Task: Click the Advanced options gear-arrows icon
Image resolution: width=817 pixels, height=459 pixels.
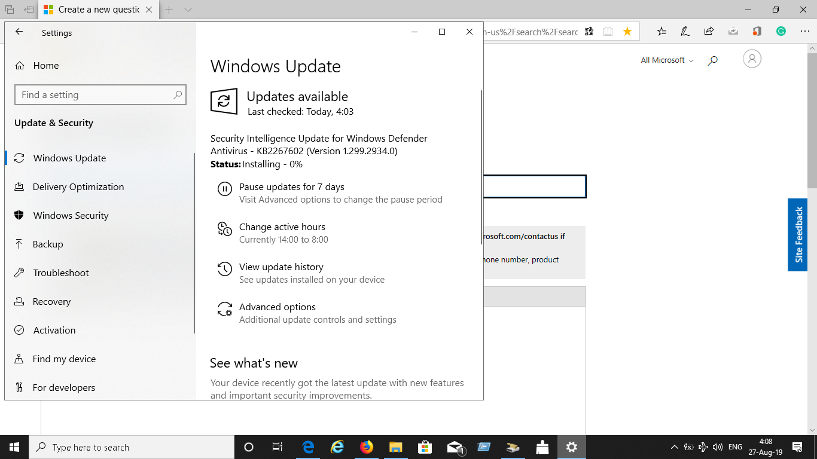Action: pyautogui.click(x=225, y=309)
